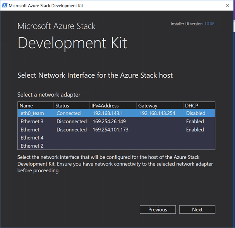The width and height of the screenshot is (235, 228).
Task: Select the Ethernet 4 adapter row
Action: [116, 138]
